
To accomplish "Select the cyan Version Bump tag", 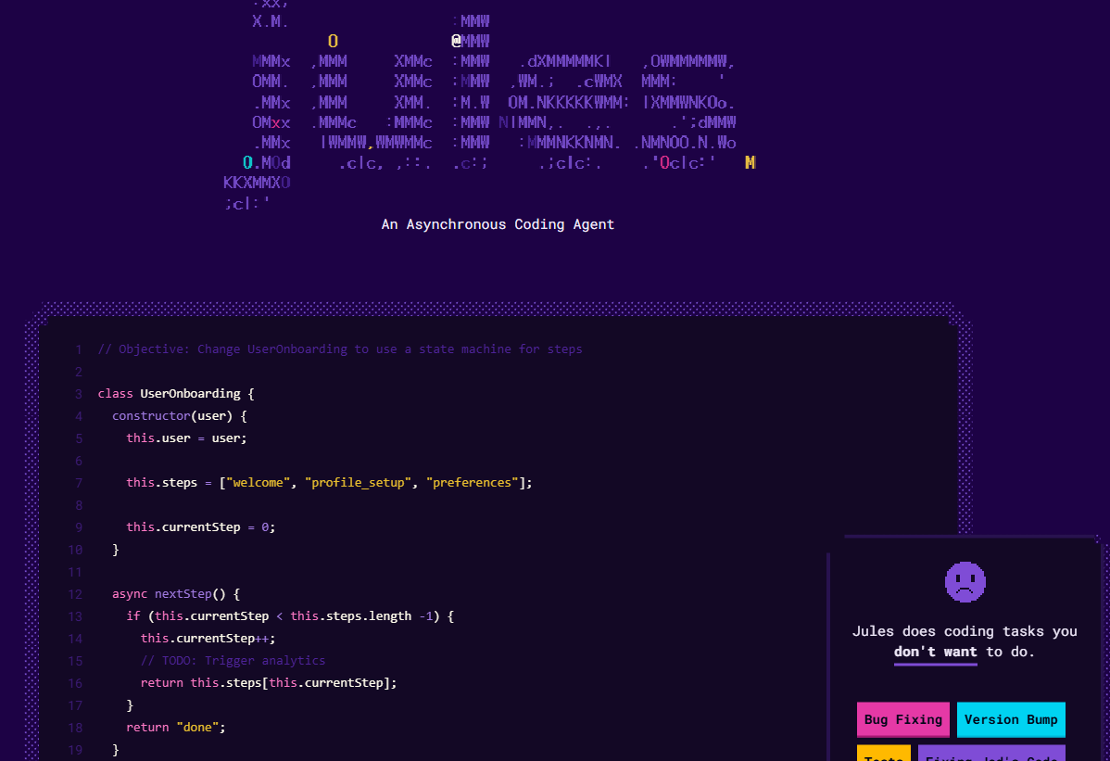I will coord(1010,719).
